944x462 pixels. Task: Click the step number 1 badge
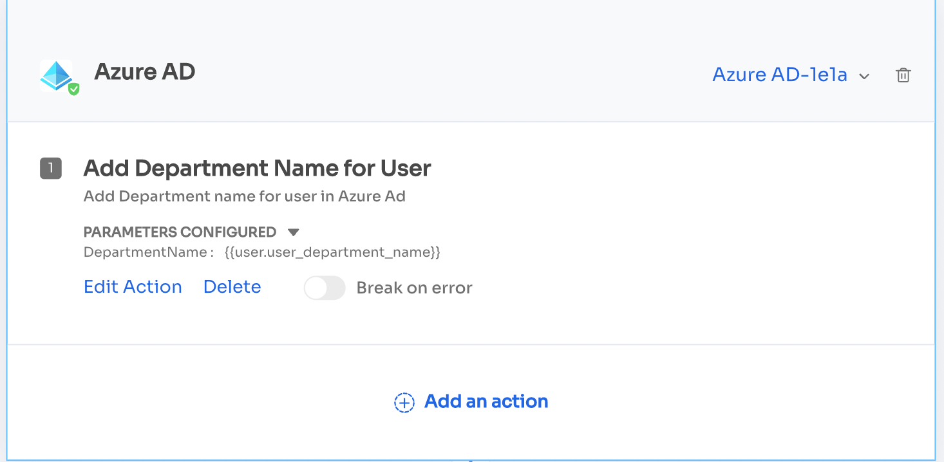[51, 169]
